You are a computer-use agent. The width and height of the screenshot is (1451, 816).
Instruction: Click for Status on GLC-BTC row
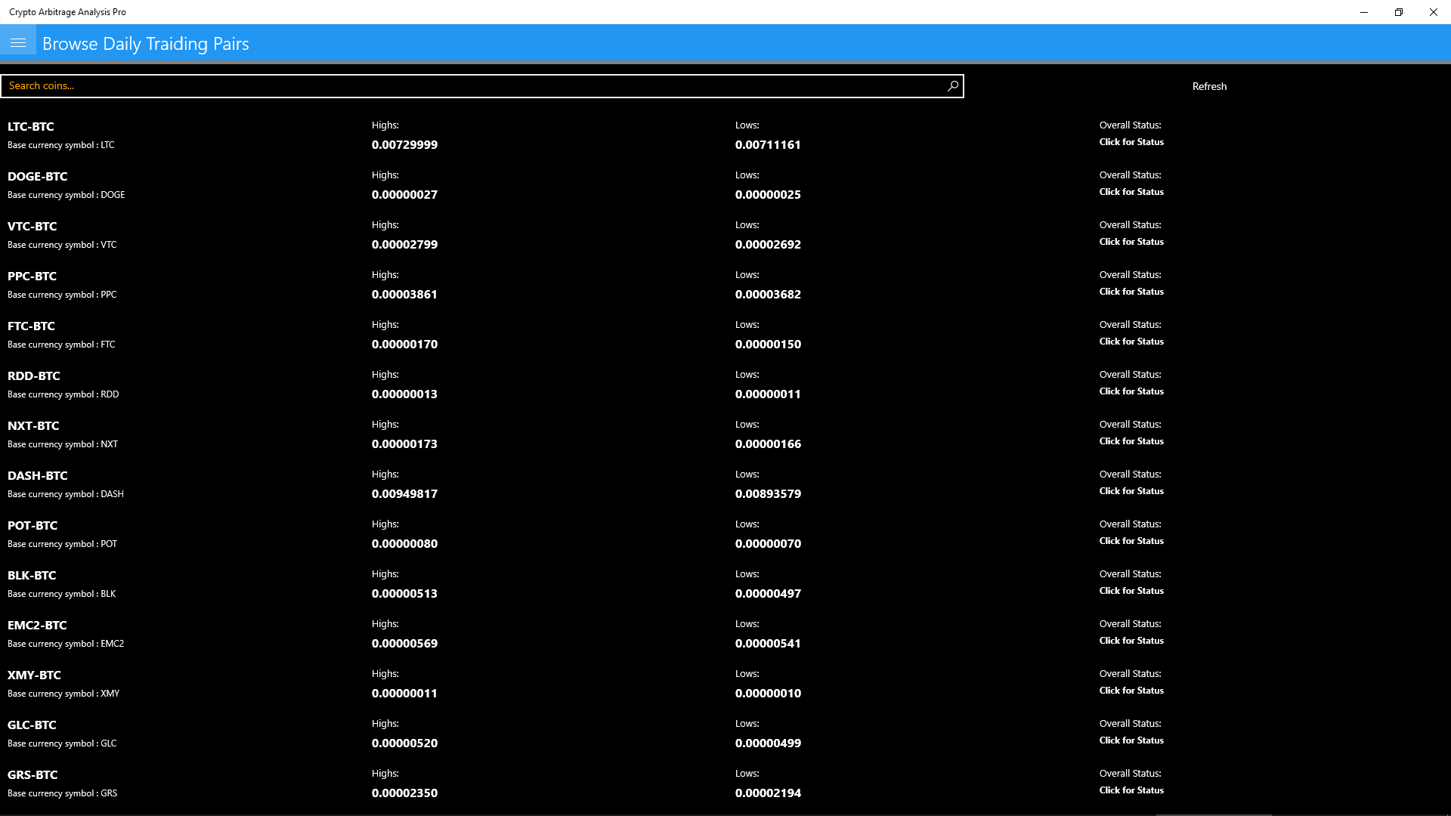click(x=1131, y=740)
